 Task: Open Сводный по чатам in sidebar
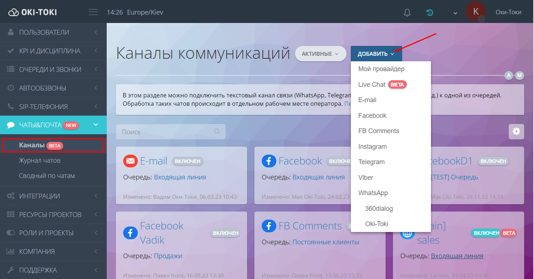(x=47, y=176)
